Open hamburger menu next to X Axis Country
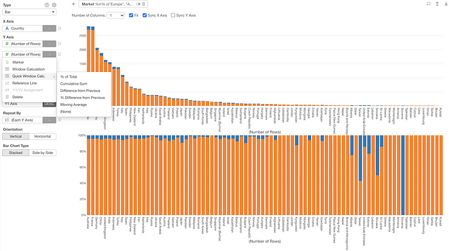This screenshot has height=251, width=449. click(x=60, y=28)
